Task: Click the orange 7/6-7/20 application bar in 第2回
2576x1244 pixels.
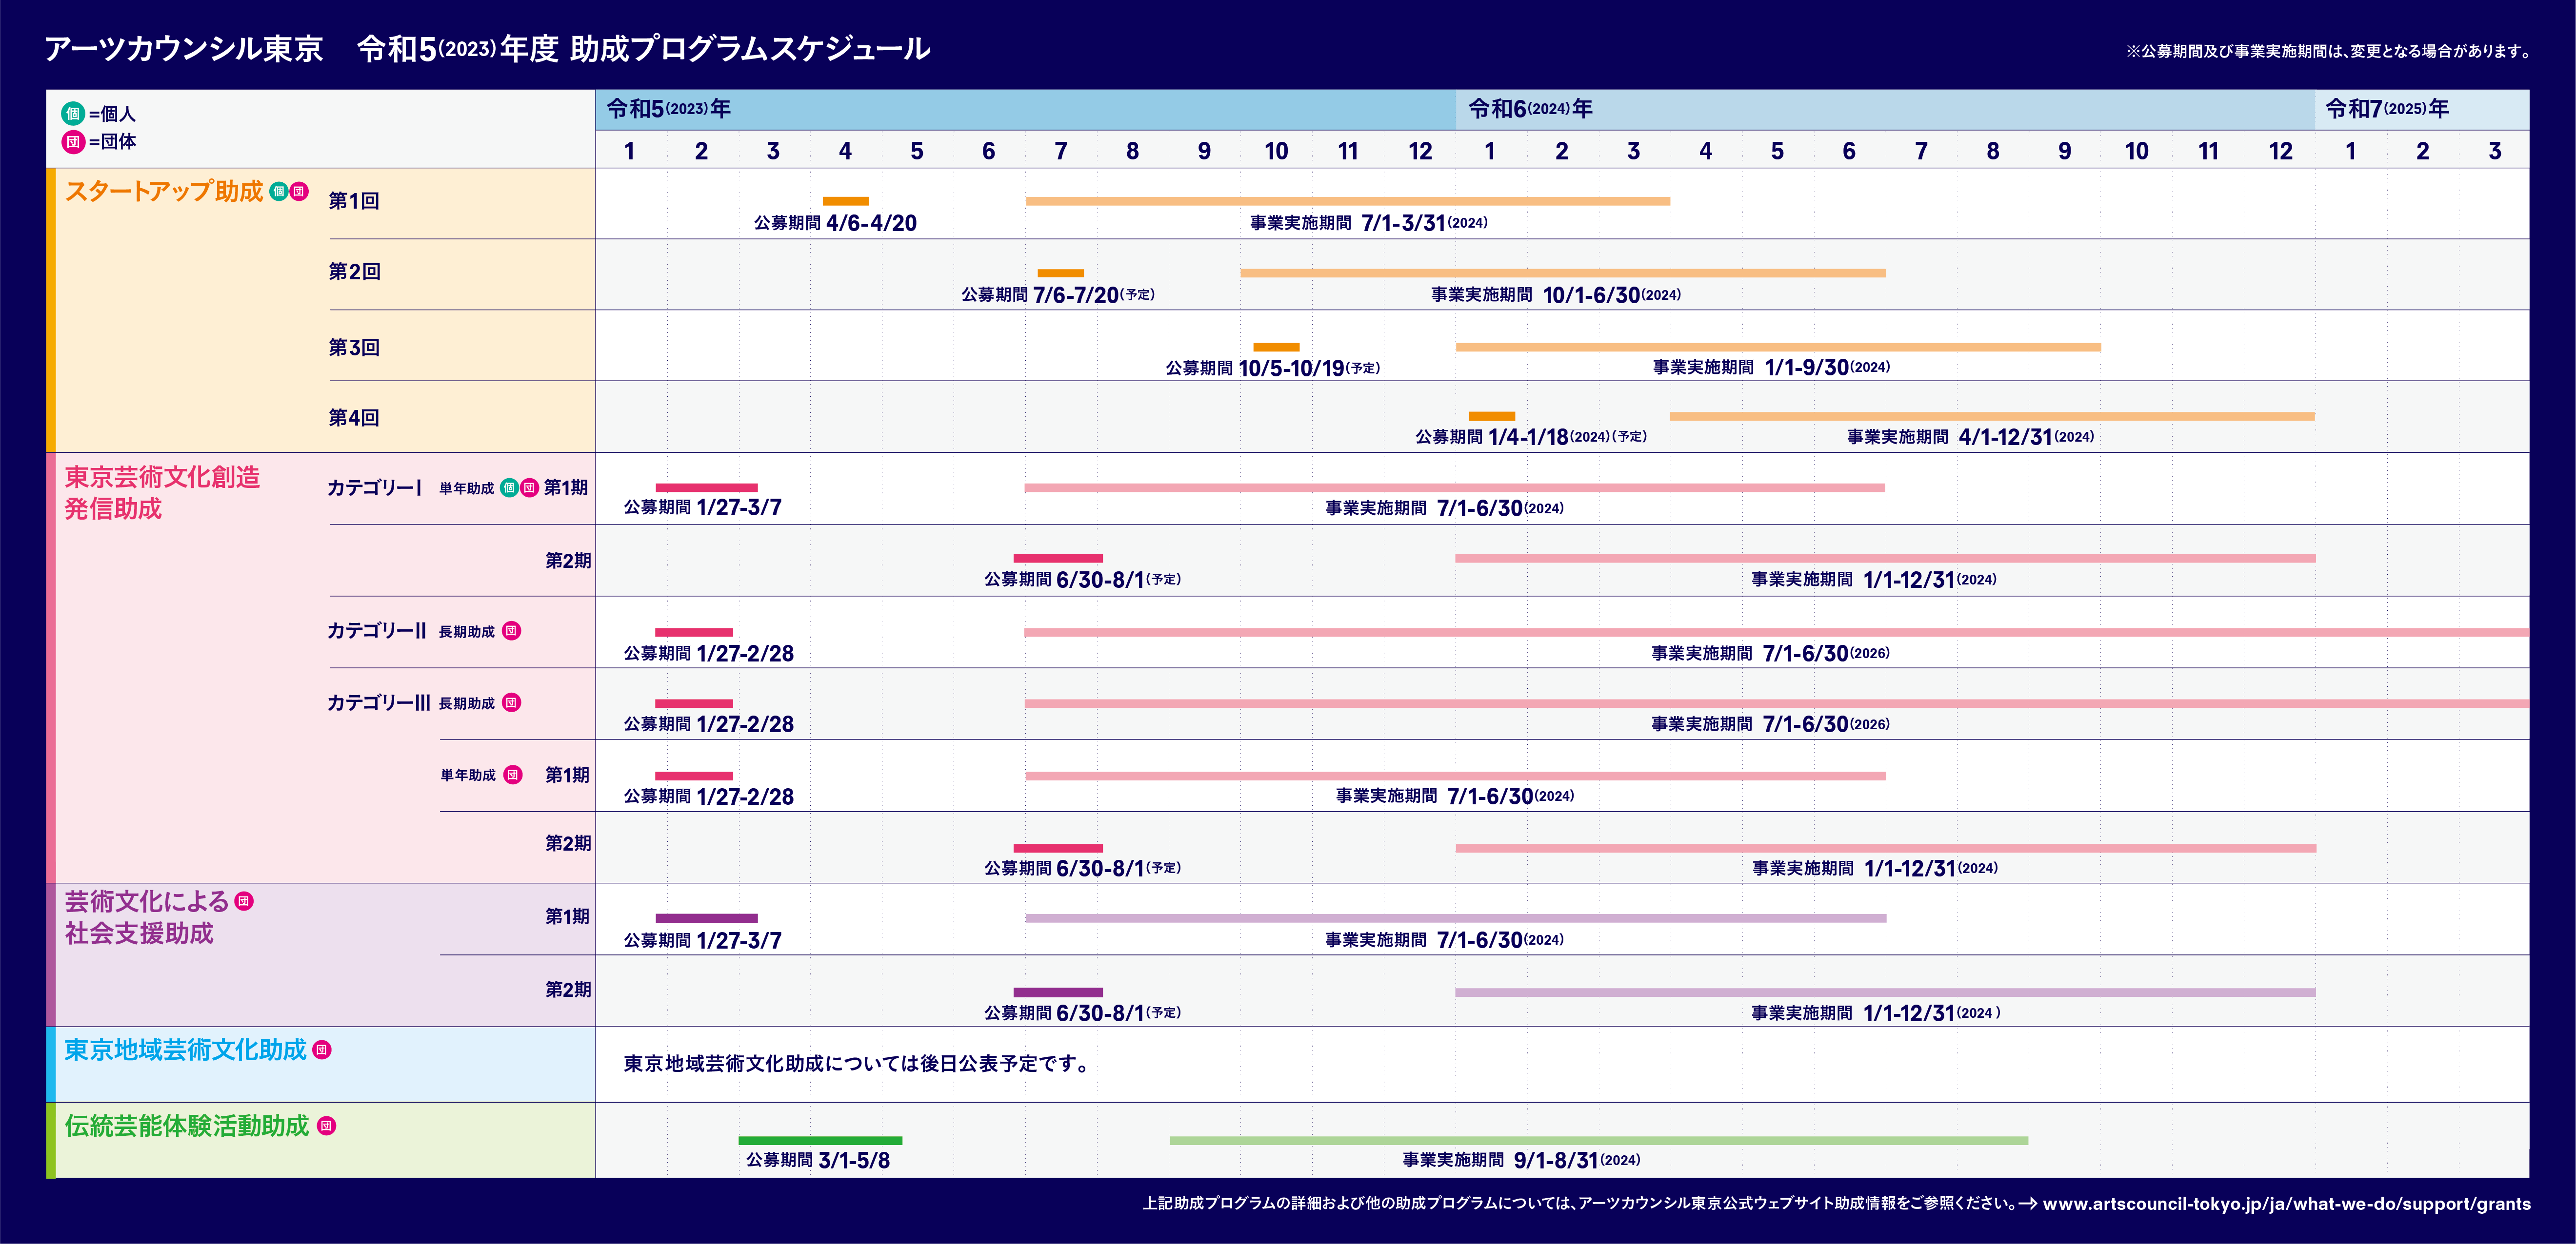Action: pyautogui.click(x=1061, y=273)
